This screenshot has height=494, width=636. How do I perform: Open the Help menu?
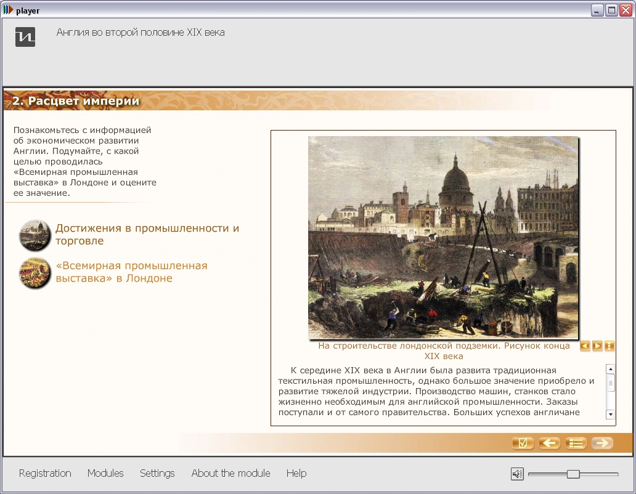pos(296,473)
